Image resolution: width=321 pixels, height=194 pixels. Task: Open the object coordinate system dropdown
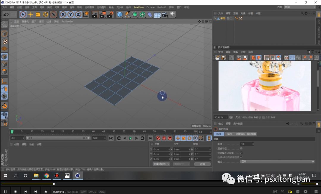161,164
